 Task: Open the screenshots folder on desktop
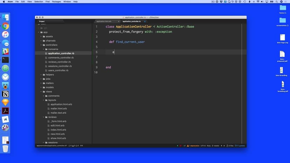click(282, 21)
